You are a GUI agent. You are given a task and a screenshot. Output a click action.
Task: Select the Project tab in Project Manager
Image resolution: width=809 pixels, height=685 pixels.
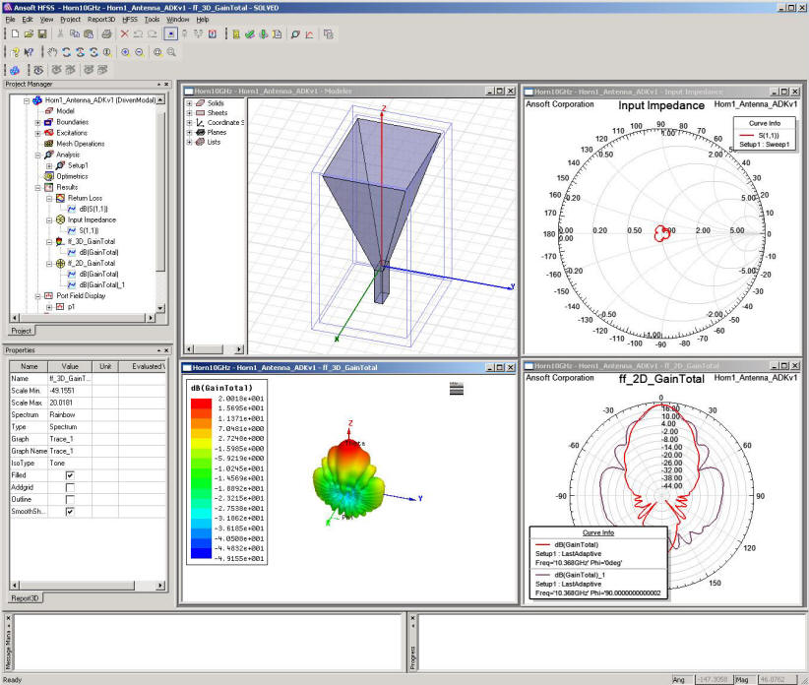[22, 331]
